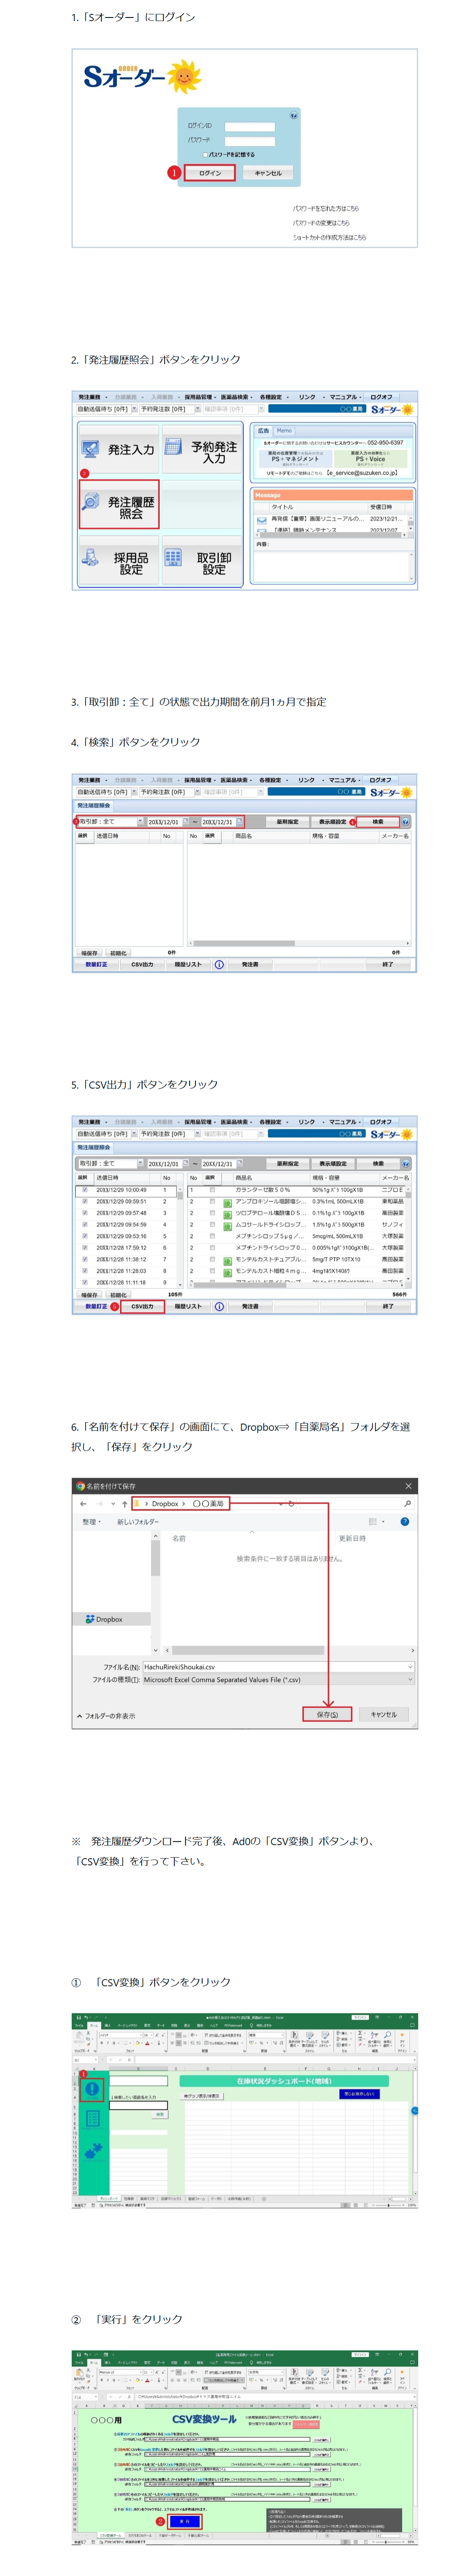Click blue info icon beside 履歴リスト in step 4

coord(219,965)
